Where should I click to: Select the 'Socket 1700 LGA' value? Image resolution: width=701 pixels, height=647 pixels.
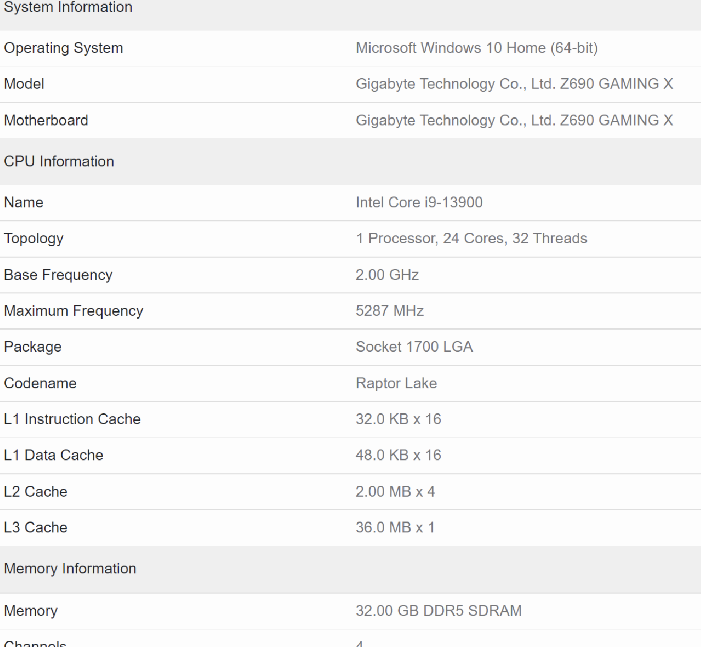414,347
